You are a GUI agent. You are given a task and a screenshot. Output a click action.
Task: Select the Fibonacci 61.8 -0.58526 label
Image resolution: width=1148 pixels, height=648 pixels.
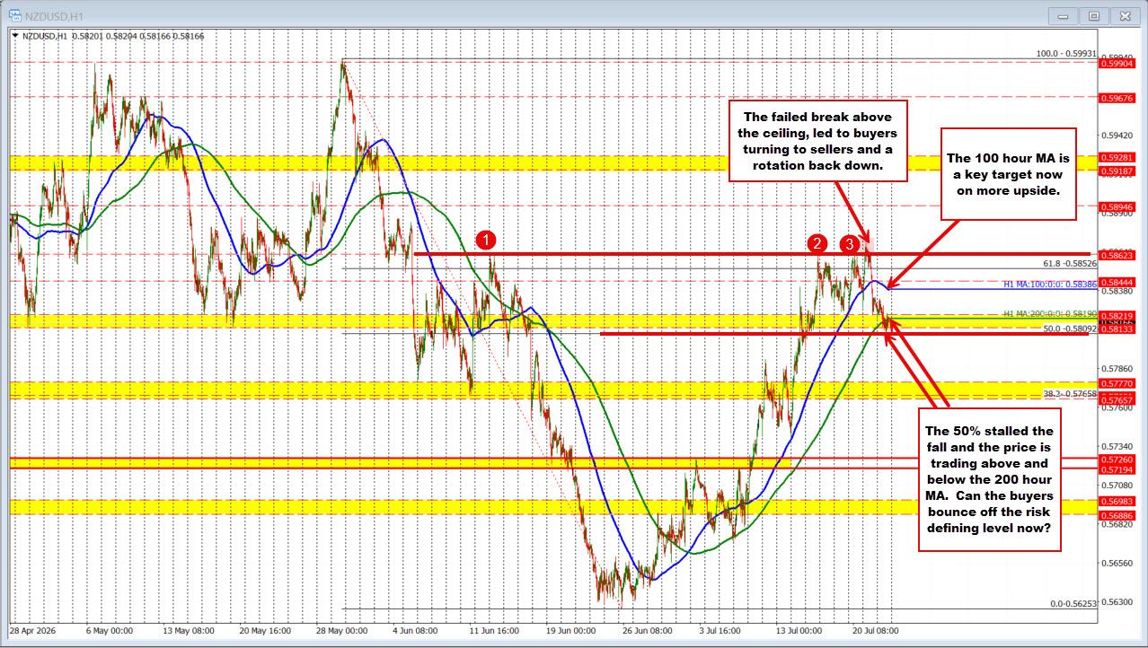1069,263
